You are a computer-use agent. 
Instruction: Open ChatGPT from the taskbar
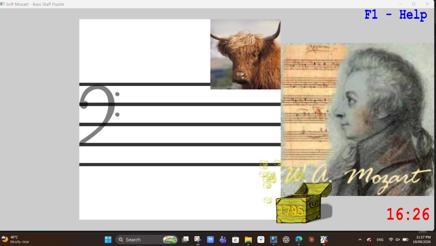tap(286, 239)
